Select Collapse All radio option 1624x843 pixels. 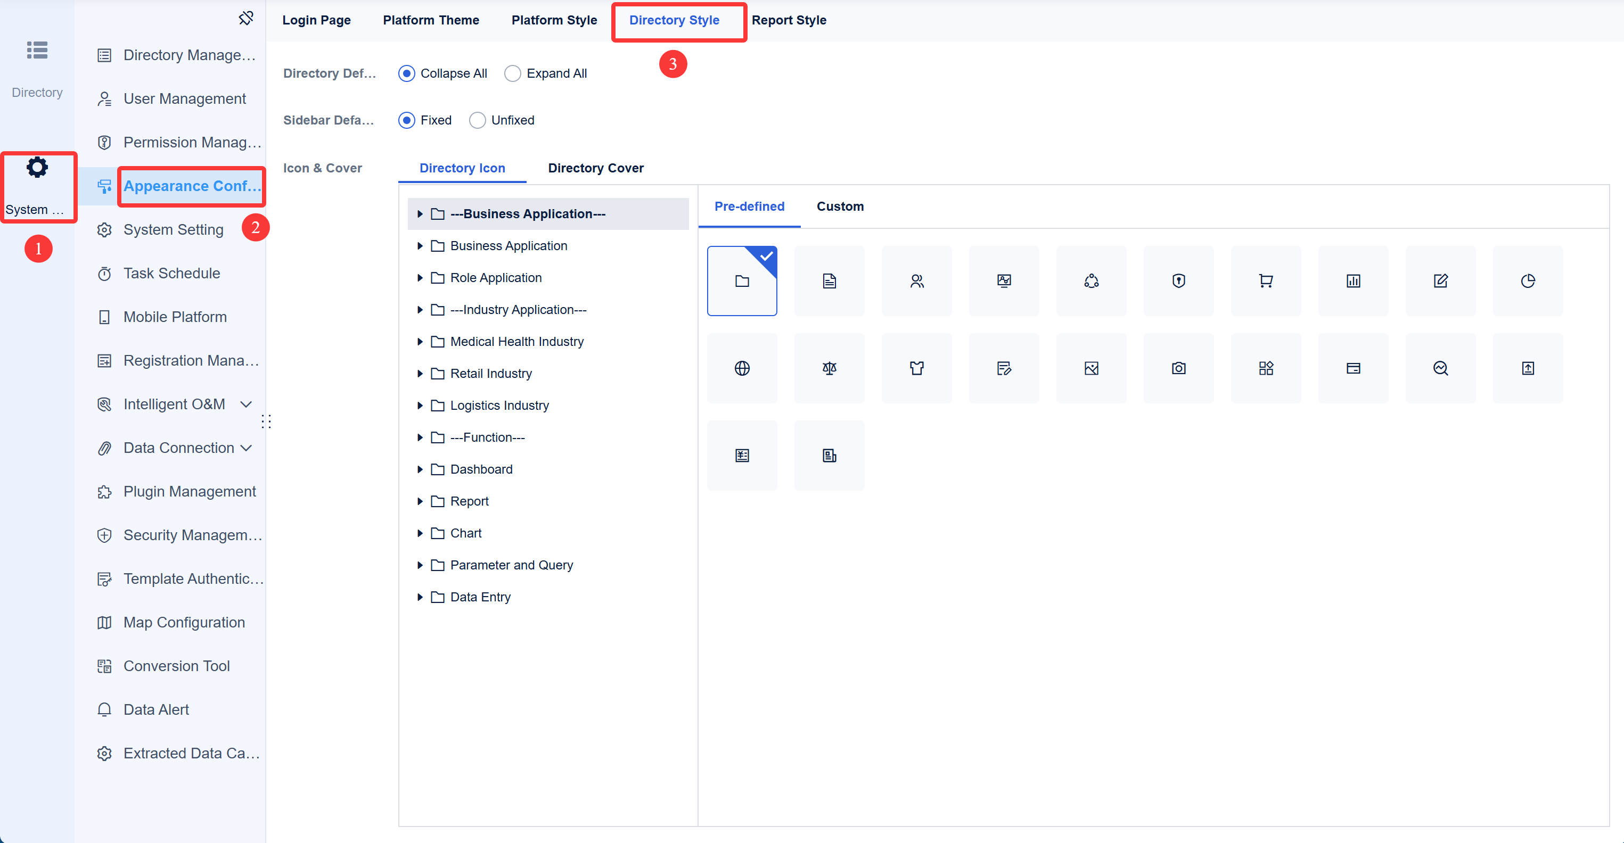(x=407, y=74)
